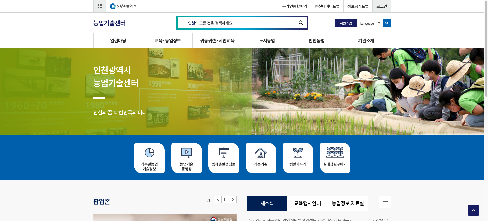
Task: Select the 농업정보 자료실 tab
Action: [x=348, y=203]
